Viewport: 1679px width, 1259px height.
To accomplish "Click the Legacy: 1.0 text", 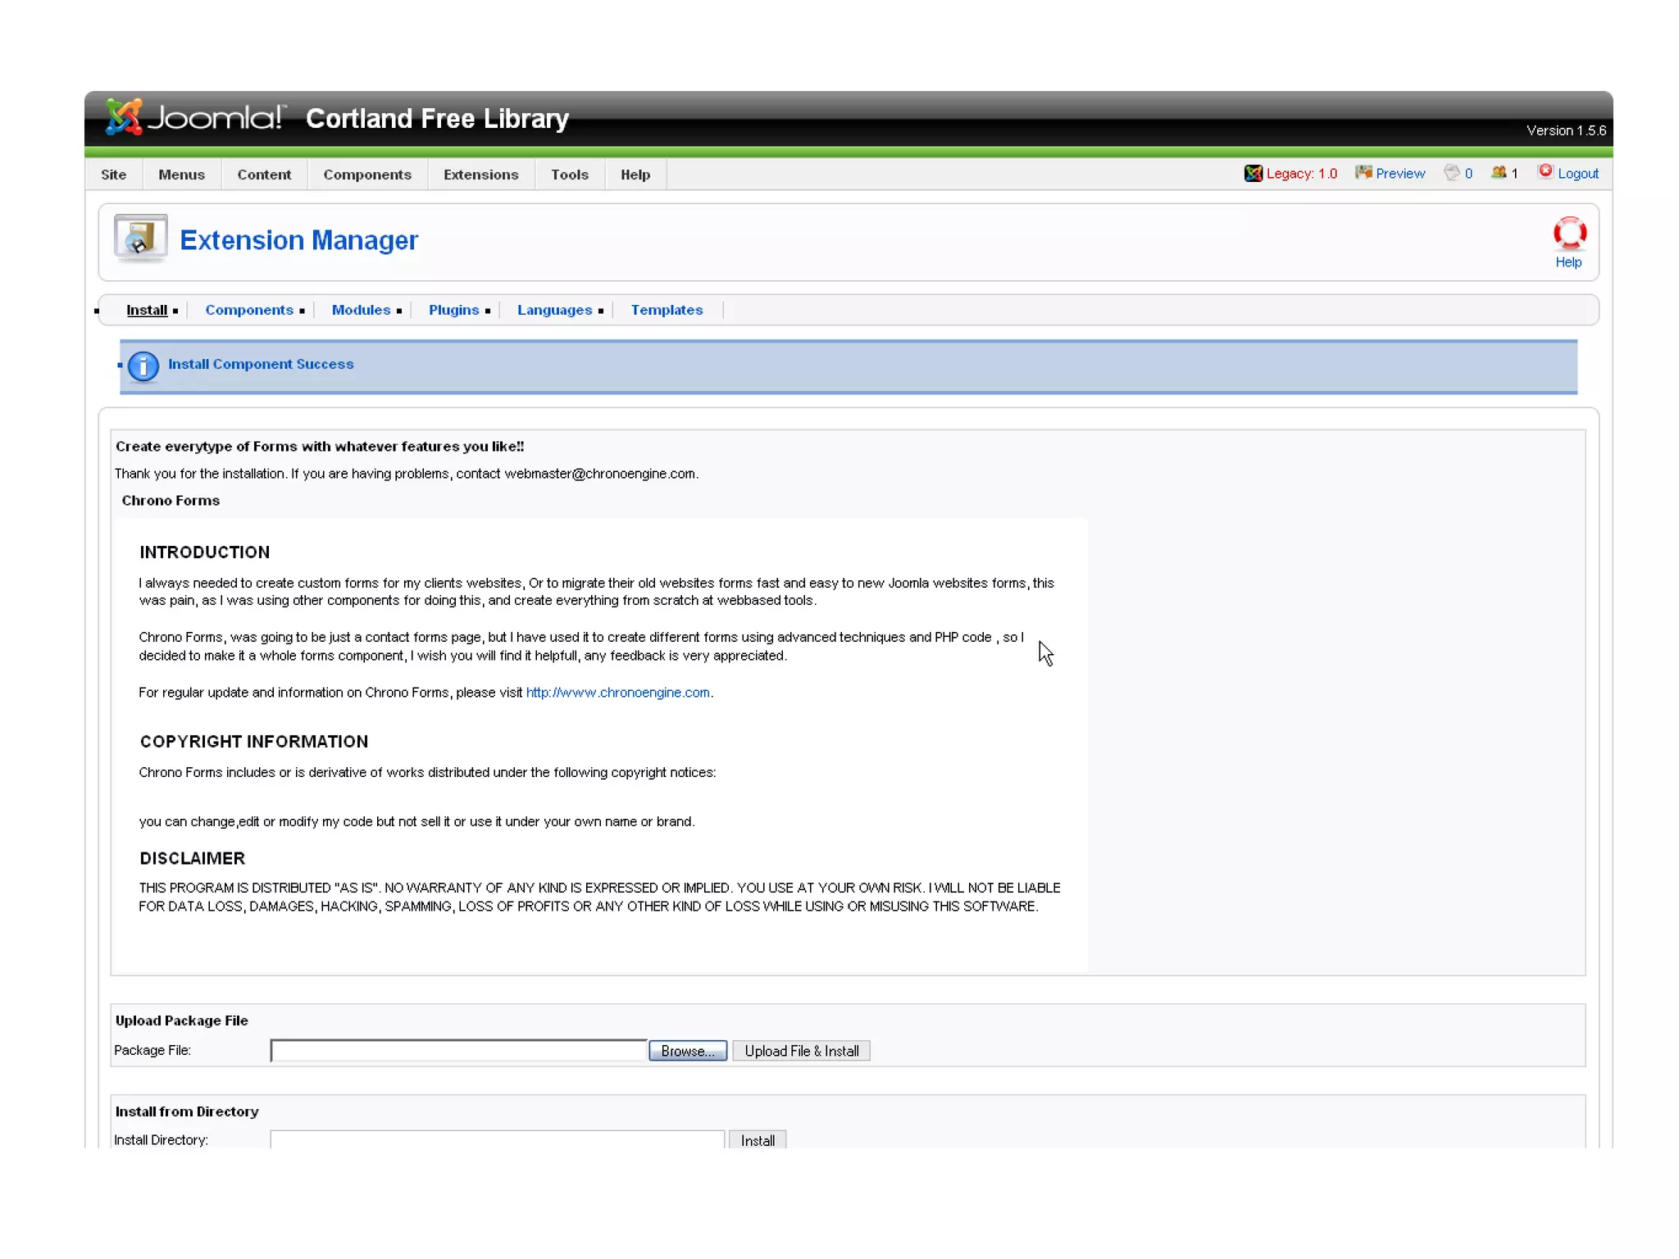I will coord(1301,174).
